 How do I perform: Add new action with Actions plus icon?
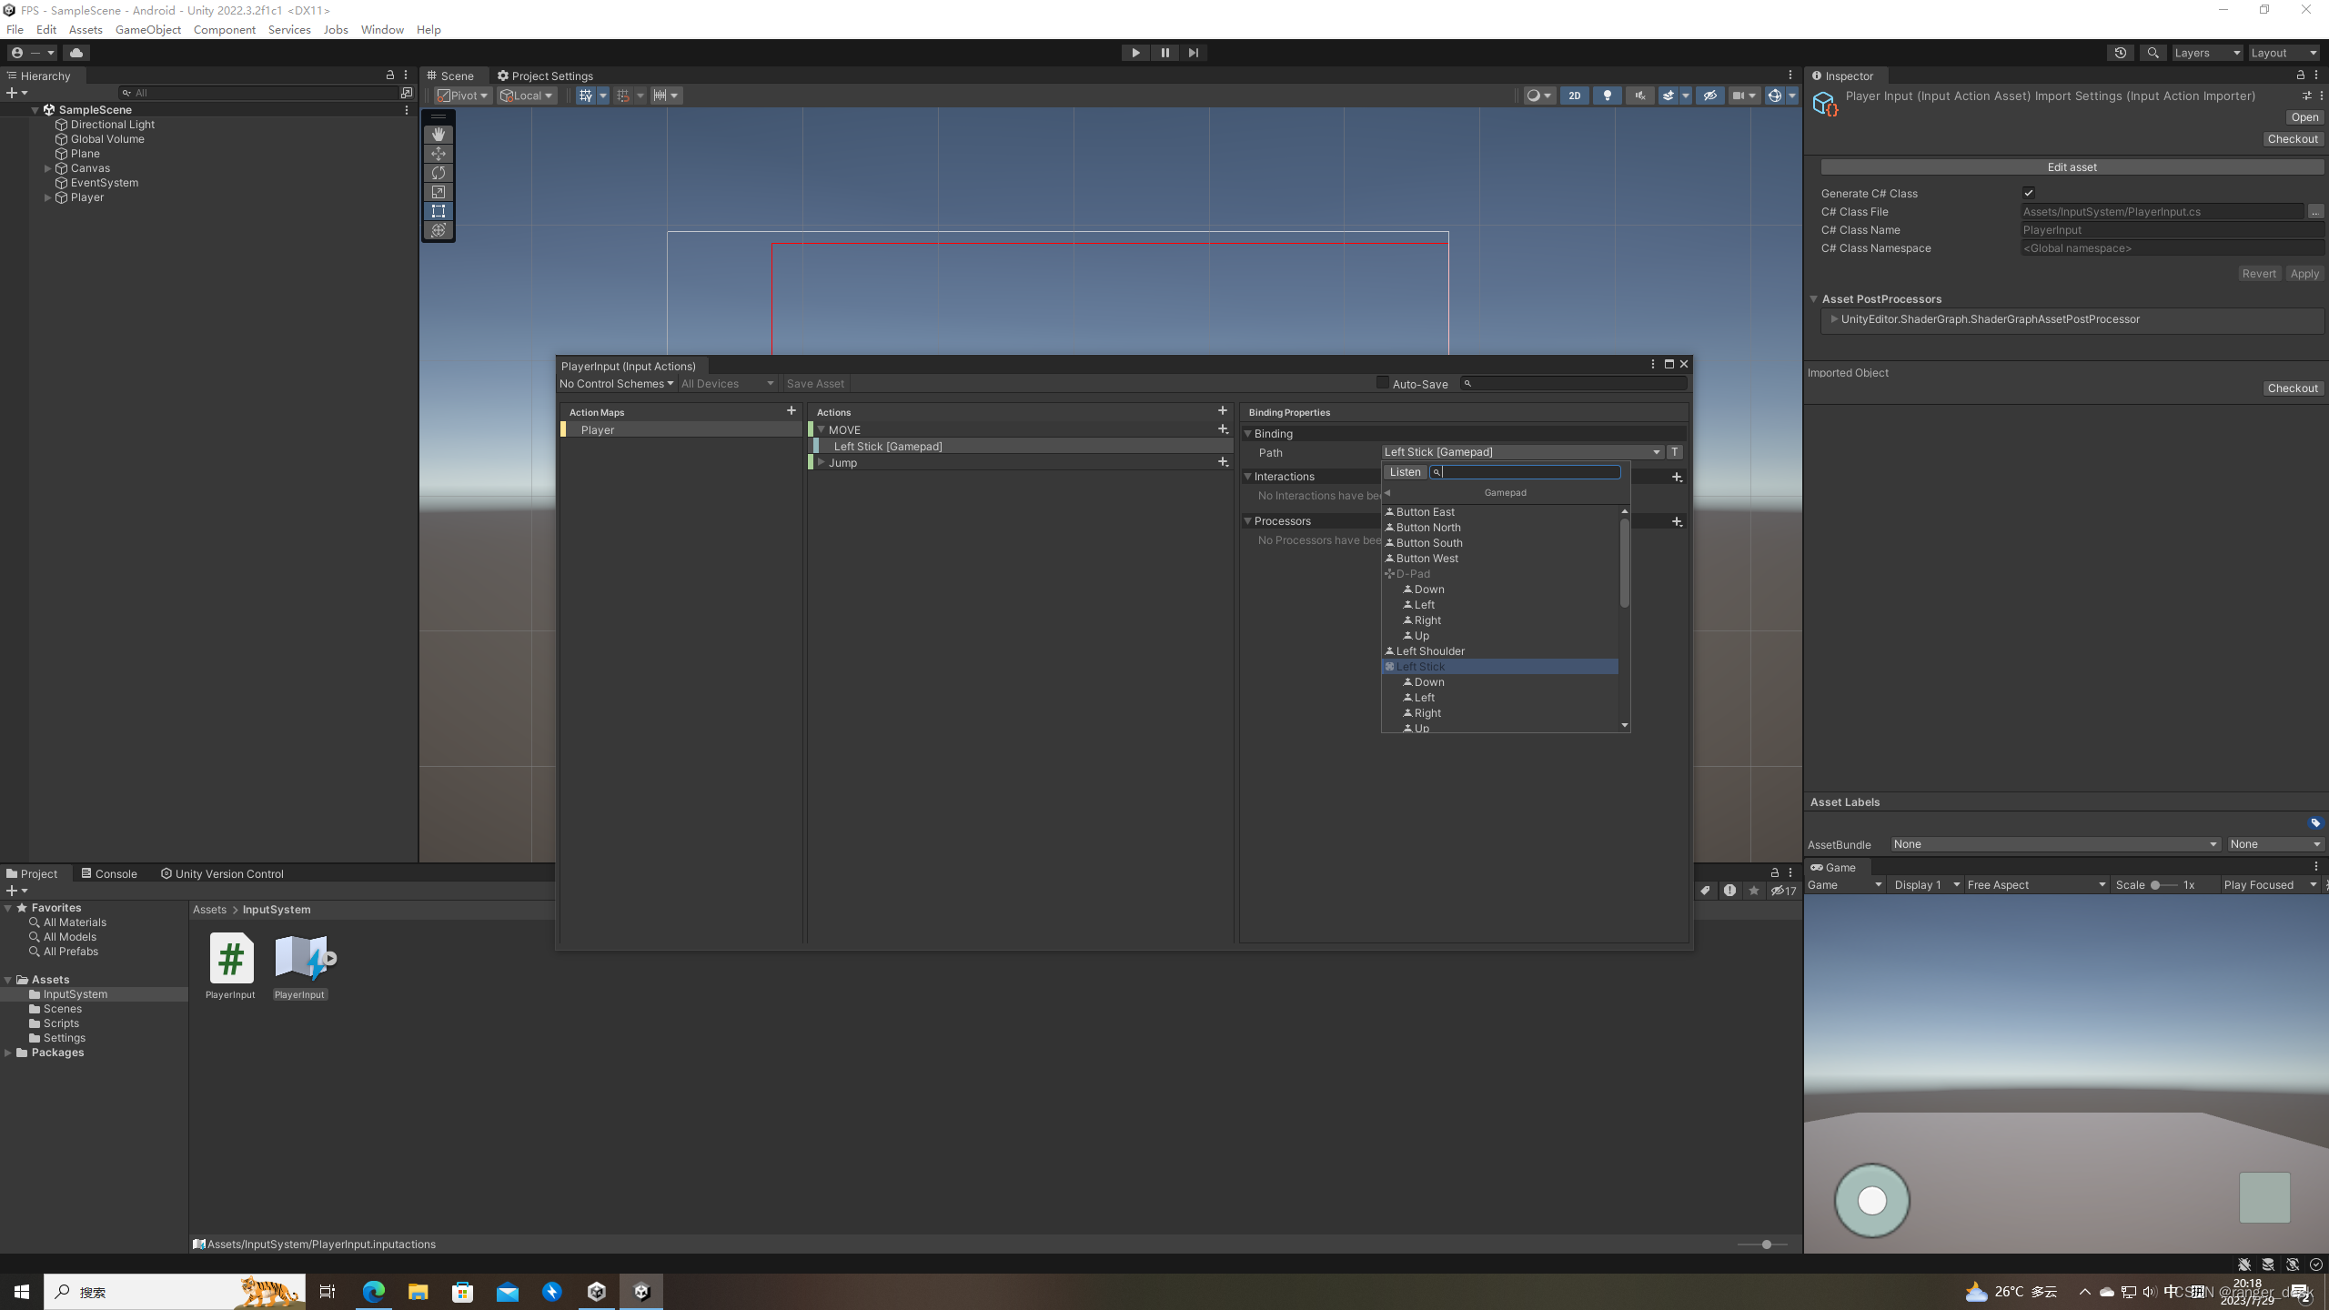(x=1223, y=411)
